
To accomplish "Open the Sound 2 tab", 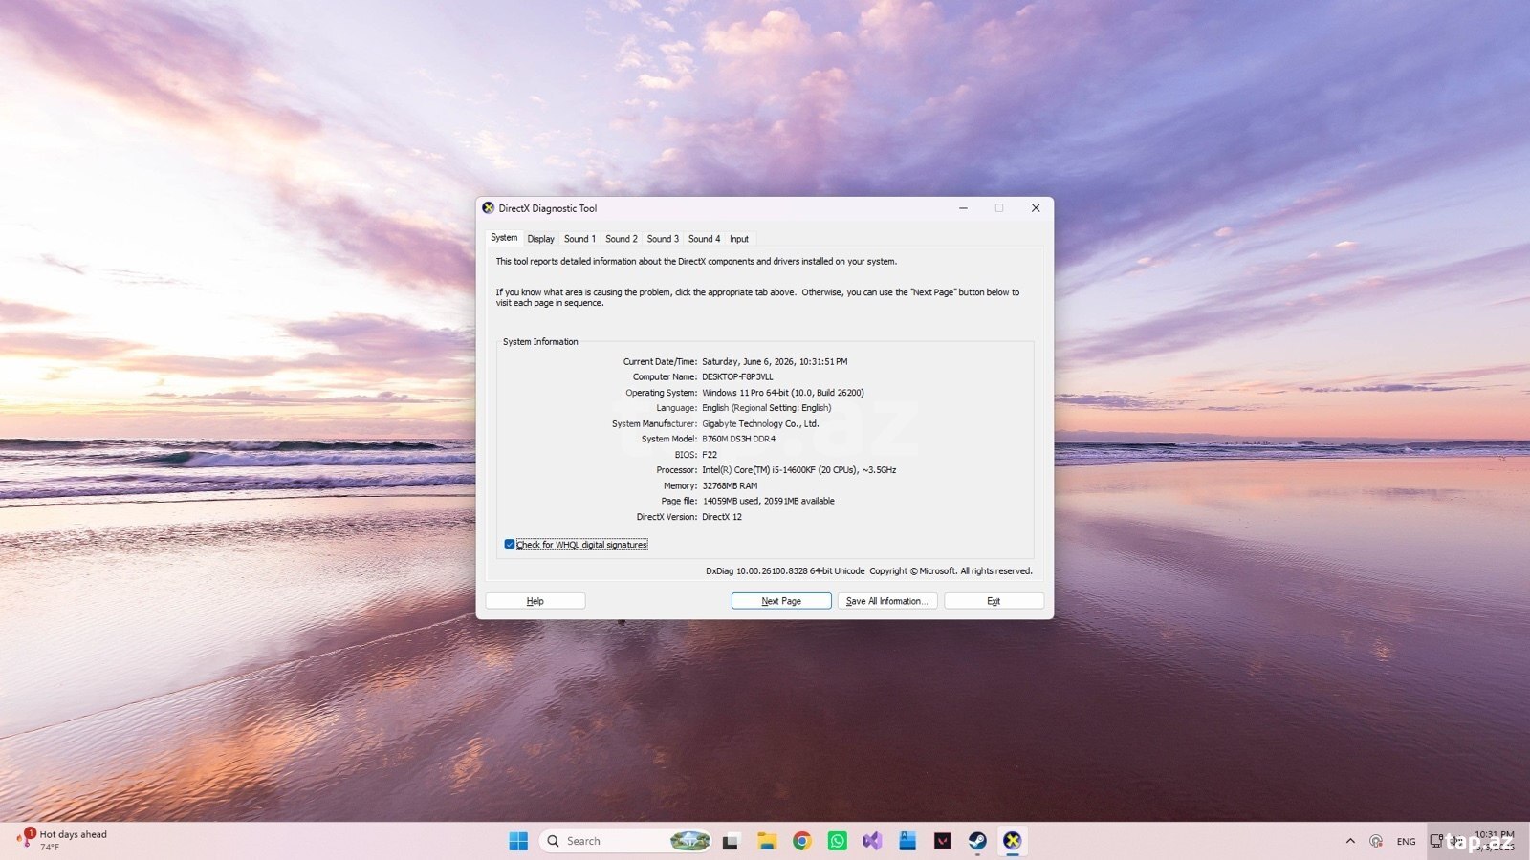I will (622, 239).
